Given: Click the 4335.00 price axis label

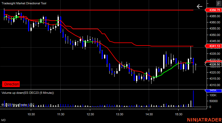Looking at the screenshot, I should pyautogui.click(x=215, y=54).
